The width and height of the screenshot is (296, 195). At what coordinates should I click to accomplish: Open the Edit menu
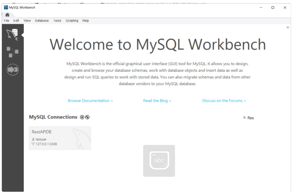(16, 21)
